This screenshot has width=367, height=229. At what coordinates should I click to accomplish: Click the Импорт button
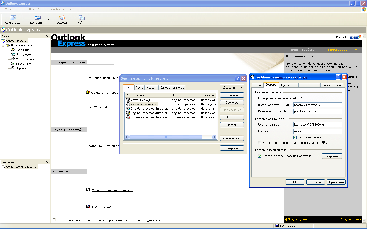(x=232, y=117)
